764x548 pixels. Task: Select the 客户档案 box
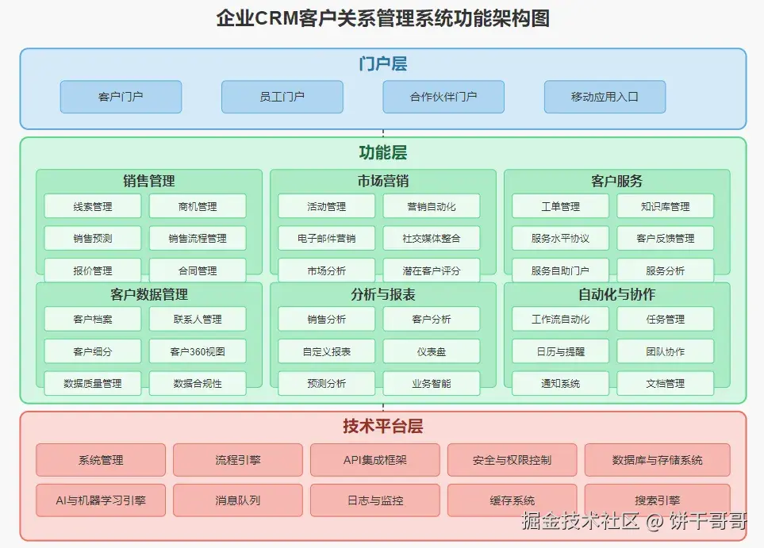(x=93, y=319)
